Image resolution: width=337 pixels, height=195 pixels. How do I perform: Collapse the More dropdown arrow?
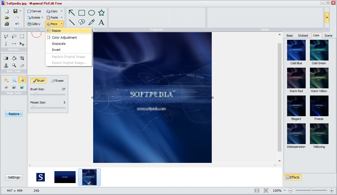(x=62, y=24)
